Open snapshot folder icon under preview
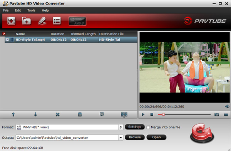 click(x=226, y=114)
